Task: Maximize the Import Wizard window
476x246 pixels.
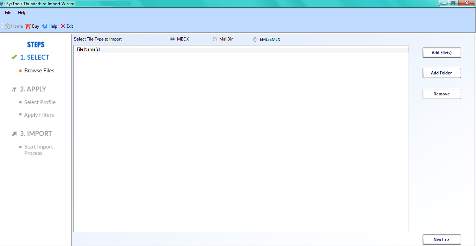Action: (x=453, y=3)
